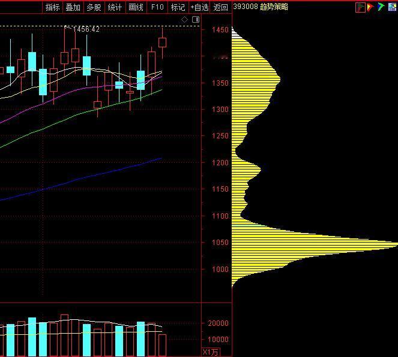Click the red-yellow arrow icon
The width and height of the screenshot is (398, 357).
(370, 7)
